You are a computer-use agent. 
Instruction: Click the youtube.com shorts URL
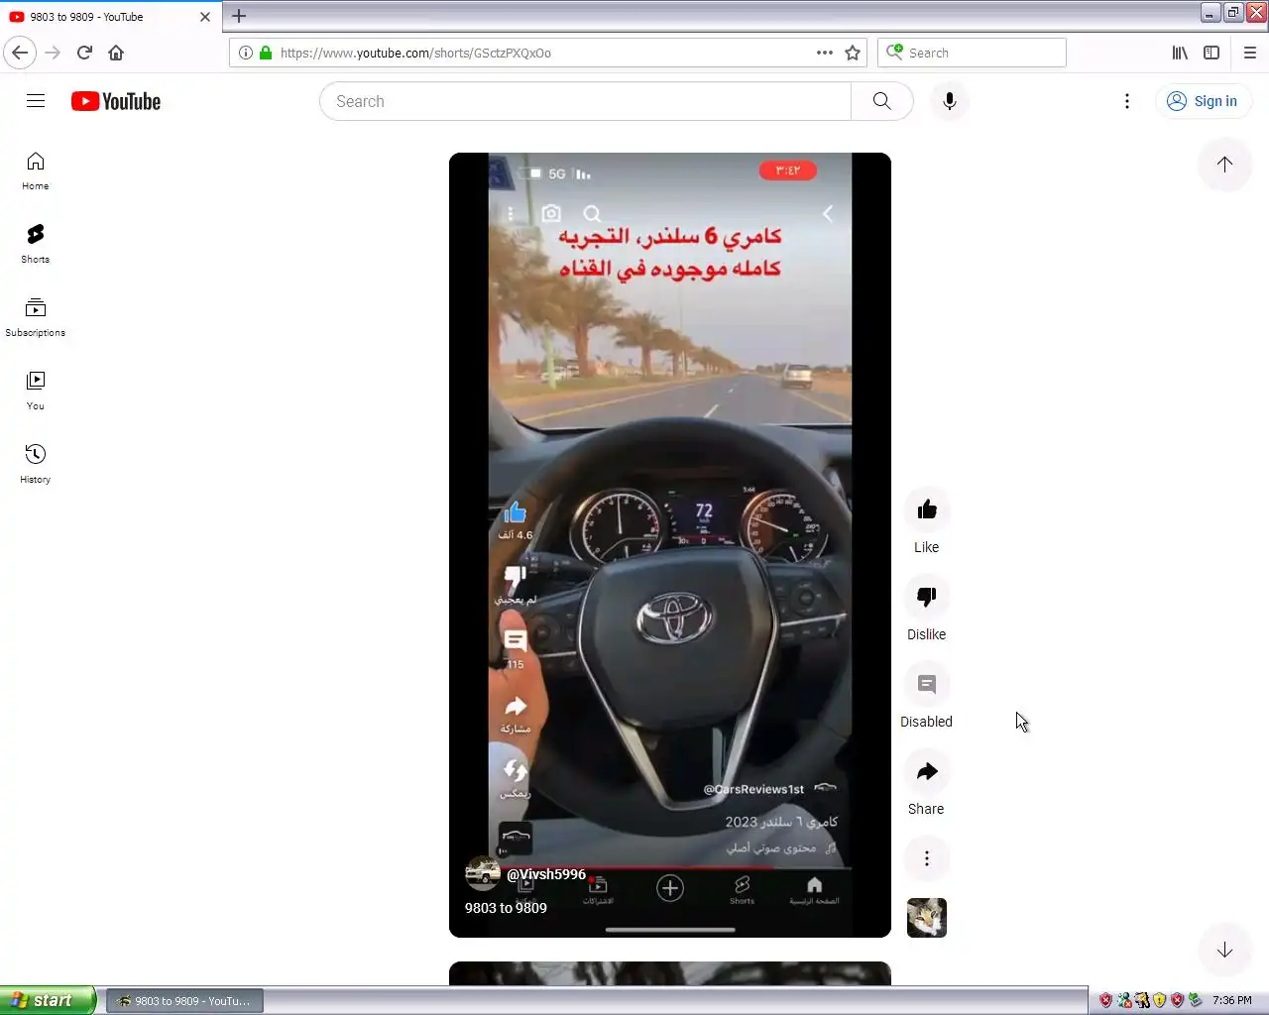click(415, 53)
